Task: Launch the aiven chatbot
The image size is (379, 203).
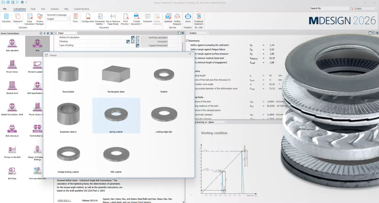Action: (188, 18)
